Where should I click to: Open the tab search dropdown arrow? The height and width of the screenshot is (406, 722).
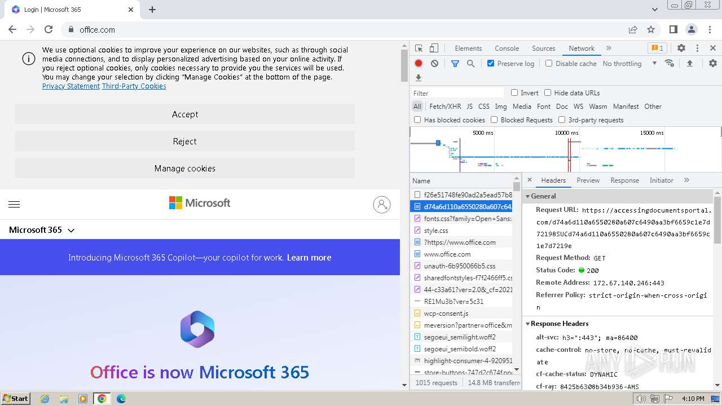pos(654,10)
